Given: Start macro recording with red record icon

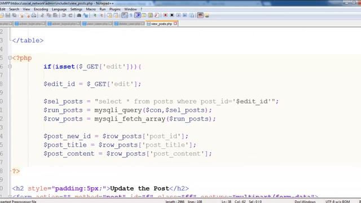Looking at the screenshot, I should pos(165,15).
